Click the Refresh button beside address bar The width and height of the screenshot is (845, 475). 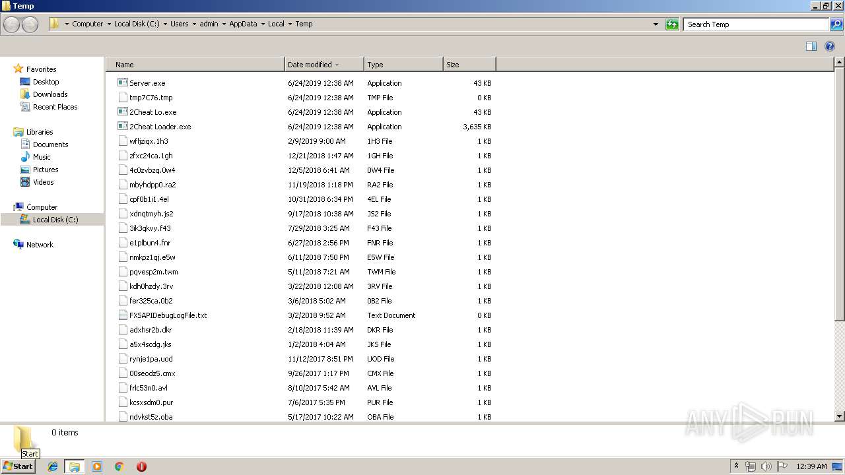tap(672, 24)
